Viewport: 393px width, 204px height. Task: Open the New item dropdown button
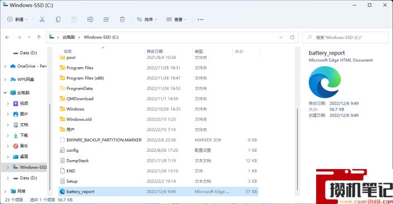17,19
